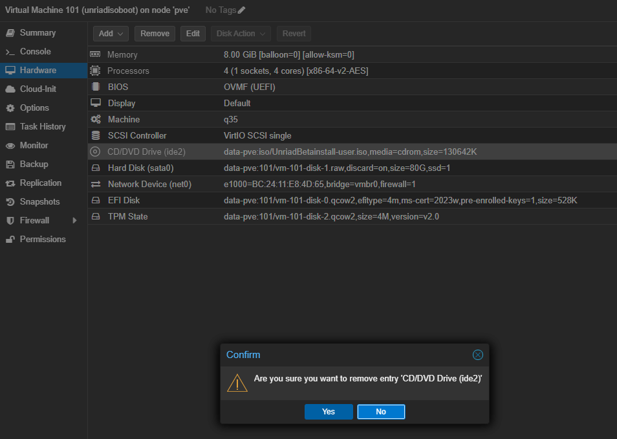Click the Hardware monitor icon in sidebar
The height and width of the screenshot is (439, 617).
point(10,71)
